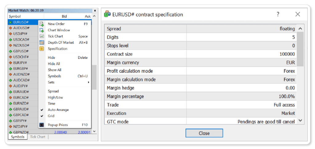315x149 pixels.
Task: Click the Chart Window icon
Action: coord(42,30)
